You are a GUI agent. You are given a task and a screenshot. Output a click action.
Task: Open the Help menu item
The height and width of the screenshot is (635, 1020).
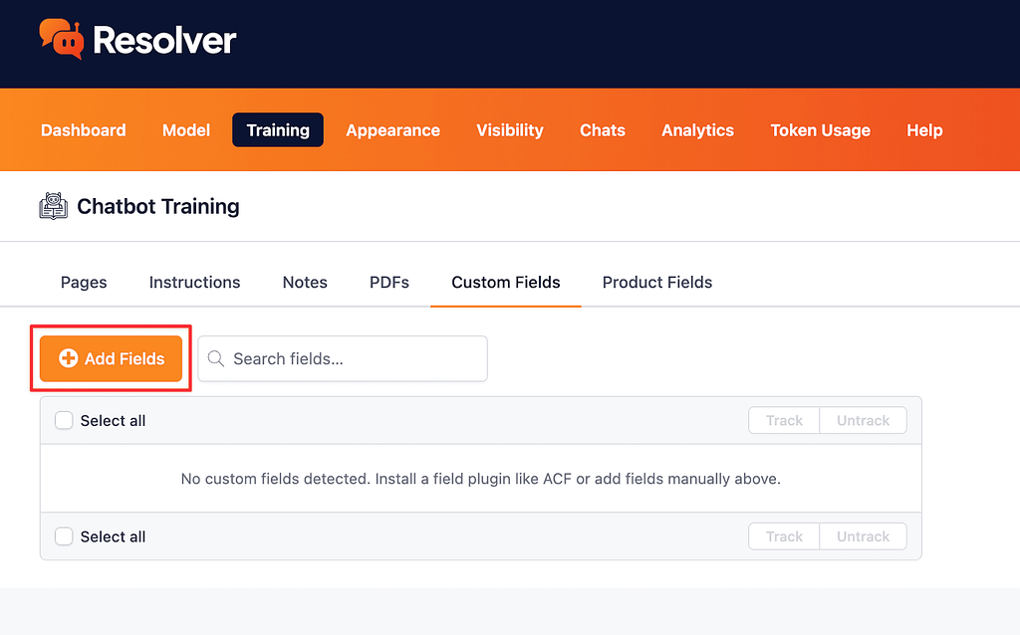(x=924, y=130)
